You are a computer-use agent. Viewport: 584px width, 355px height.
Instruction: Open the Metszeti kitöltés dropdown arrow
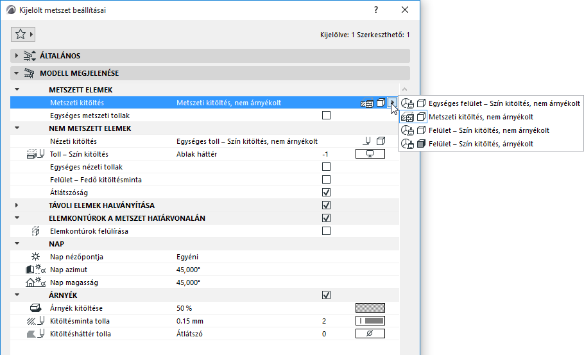[x=392, y=103]
